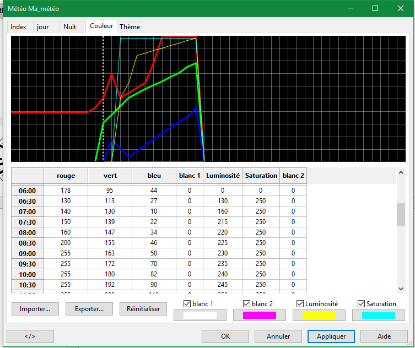Select the rouge cell at 09:00
The image size is (415, 348).
[x=66, y=253]
